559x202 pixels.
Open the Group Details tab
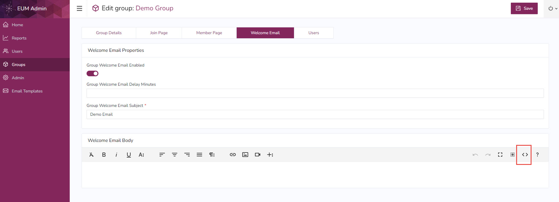109,33
